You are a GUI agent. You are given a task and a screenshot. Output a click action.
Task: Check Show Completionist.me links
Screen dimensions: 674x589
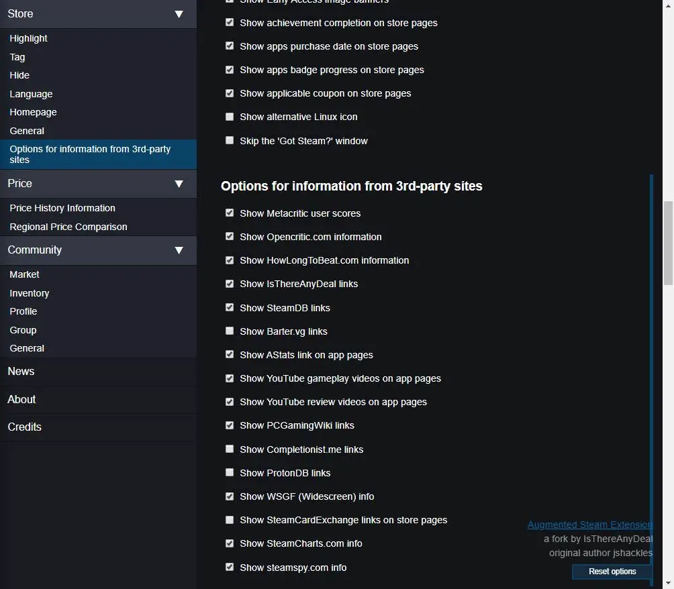230,449
